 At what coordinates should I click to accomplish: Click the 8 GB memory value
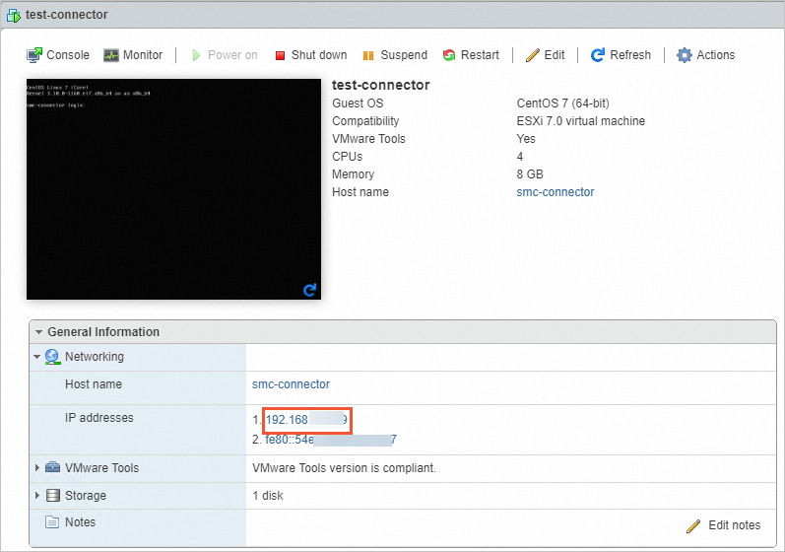(530, 174)
